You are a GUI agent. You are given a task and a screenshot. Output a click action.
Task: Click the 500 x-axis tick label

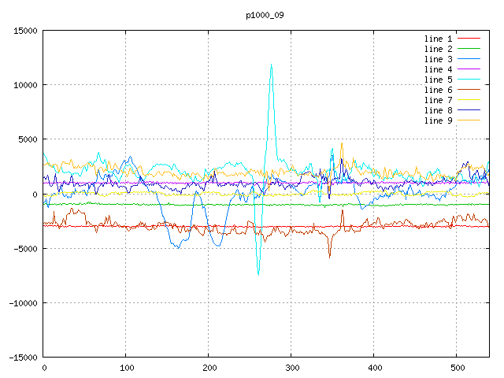457,368
